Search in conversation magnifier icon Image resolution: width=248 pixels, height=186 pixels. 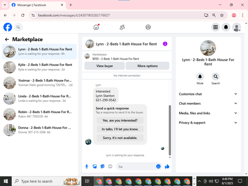[x=216, y=76]
